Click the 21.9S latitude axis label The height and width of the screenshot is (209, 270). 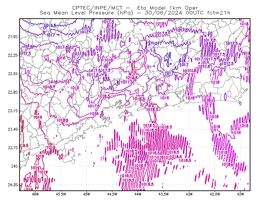[x=13, y=37]
